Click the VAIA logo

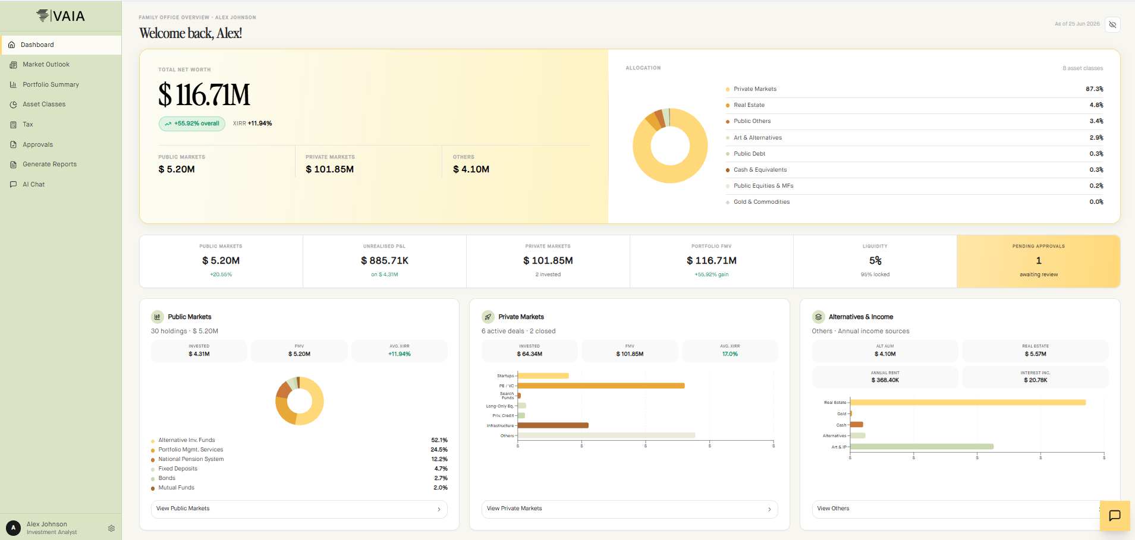(x=61, y=15)
